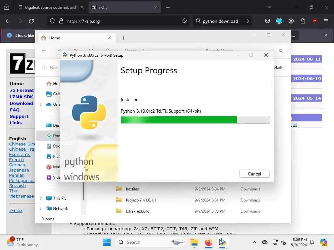Open the notifications bell icon
This screenshot has width=334, height=250.
pos(312,242)
